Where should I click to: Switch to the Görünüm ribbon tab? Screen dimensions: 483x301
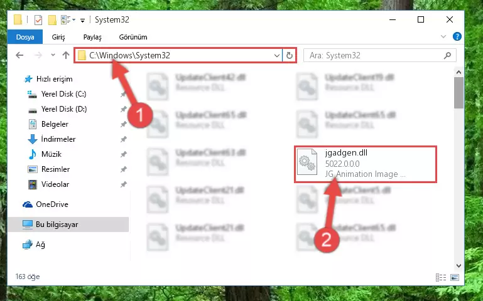point(133,37)
